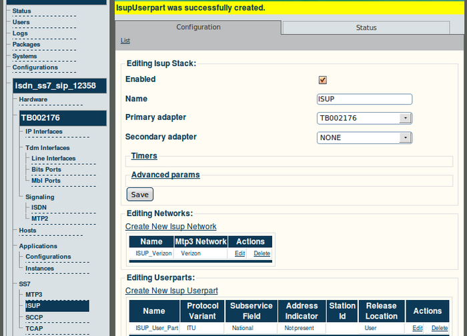The image size is (467, 336).
Task: Click Create New Isup Userpart link
Action: coord(171,291)
